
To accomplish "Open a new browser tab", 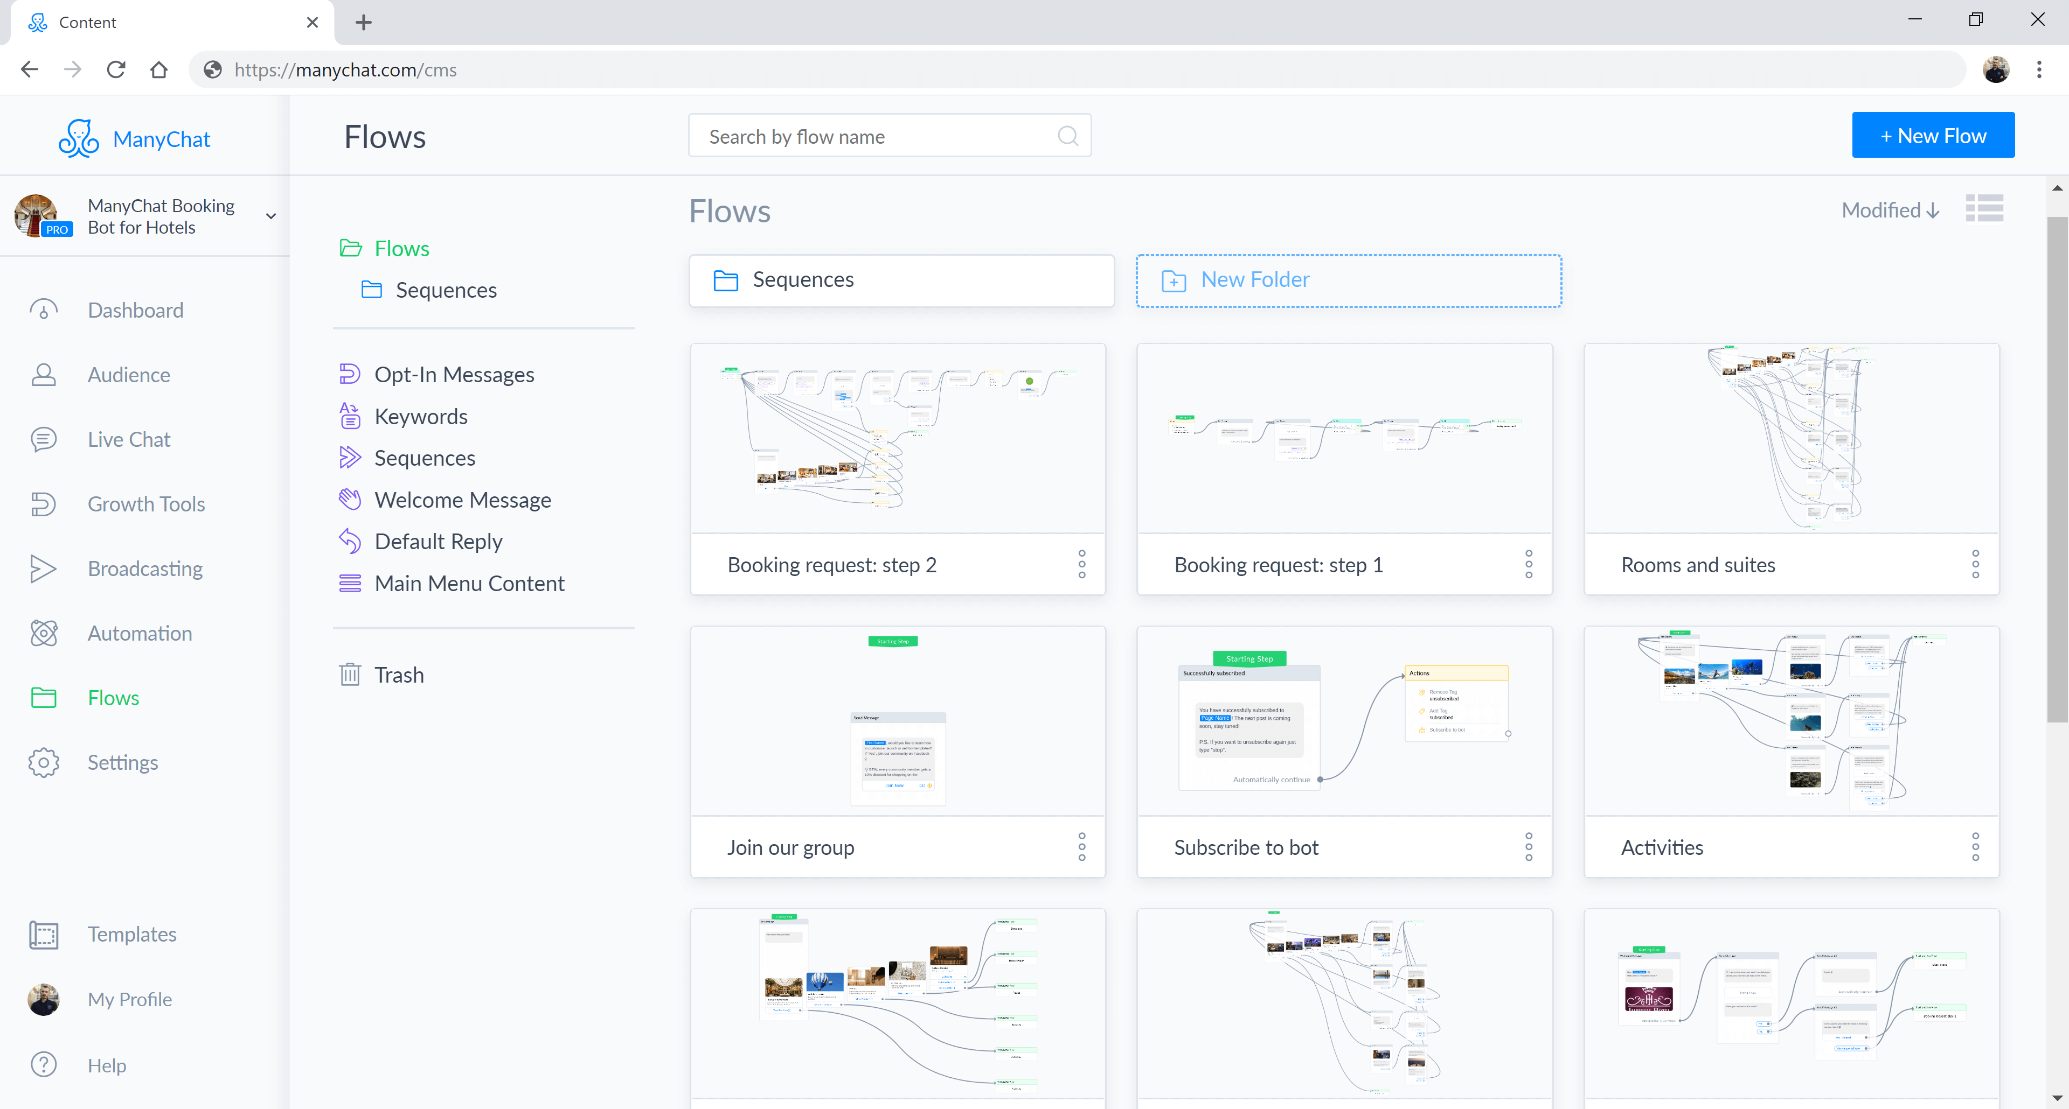I will 363,23.
